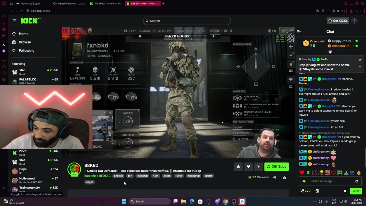Hide the pinned BotRix message

pos(360,60)
